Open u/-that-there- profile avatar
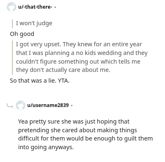 [x=12, y=7]
